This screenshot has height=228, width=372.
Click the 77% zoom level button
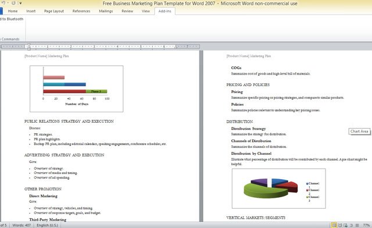coord(366,225)
